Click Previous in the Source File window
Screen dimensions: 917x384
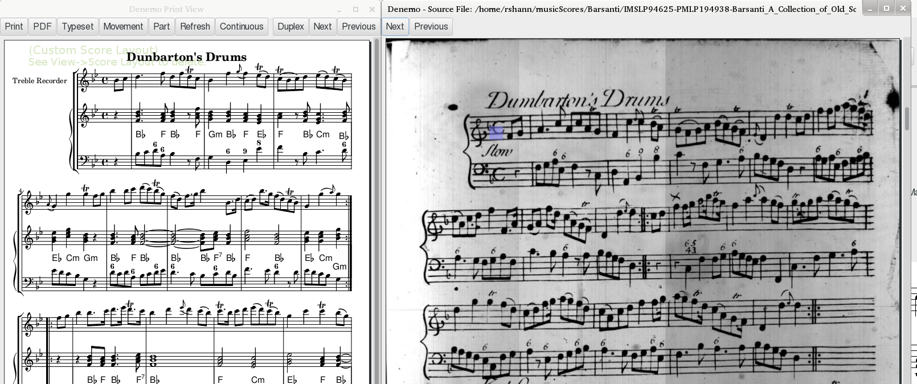[x=431, y=27]
